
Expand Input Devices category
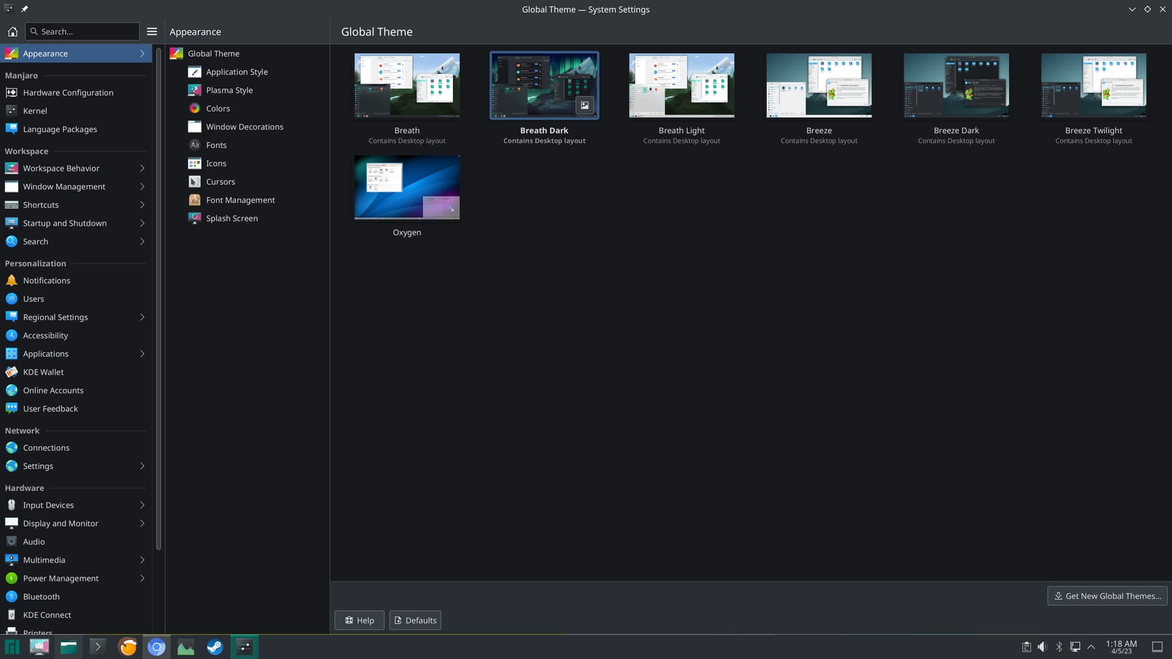click(76, 505)
